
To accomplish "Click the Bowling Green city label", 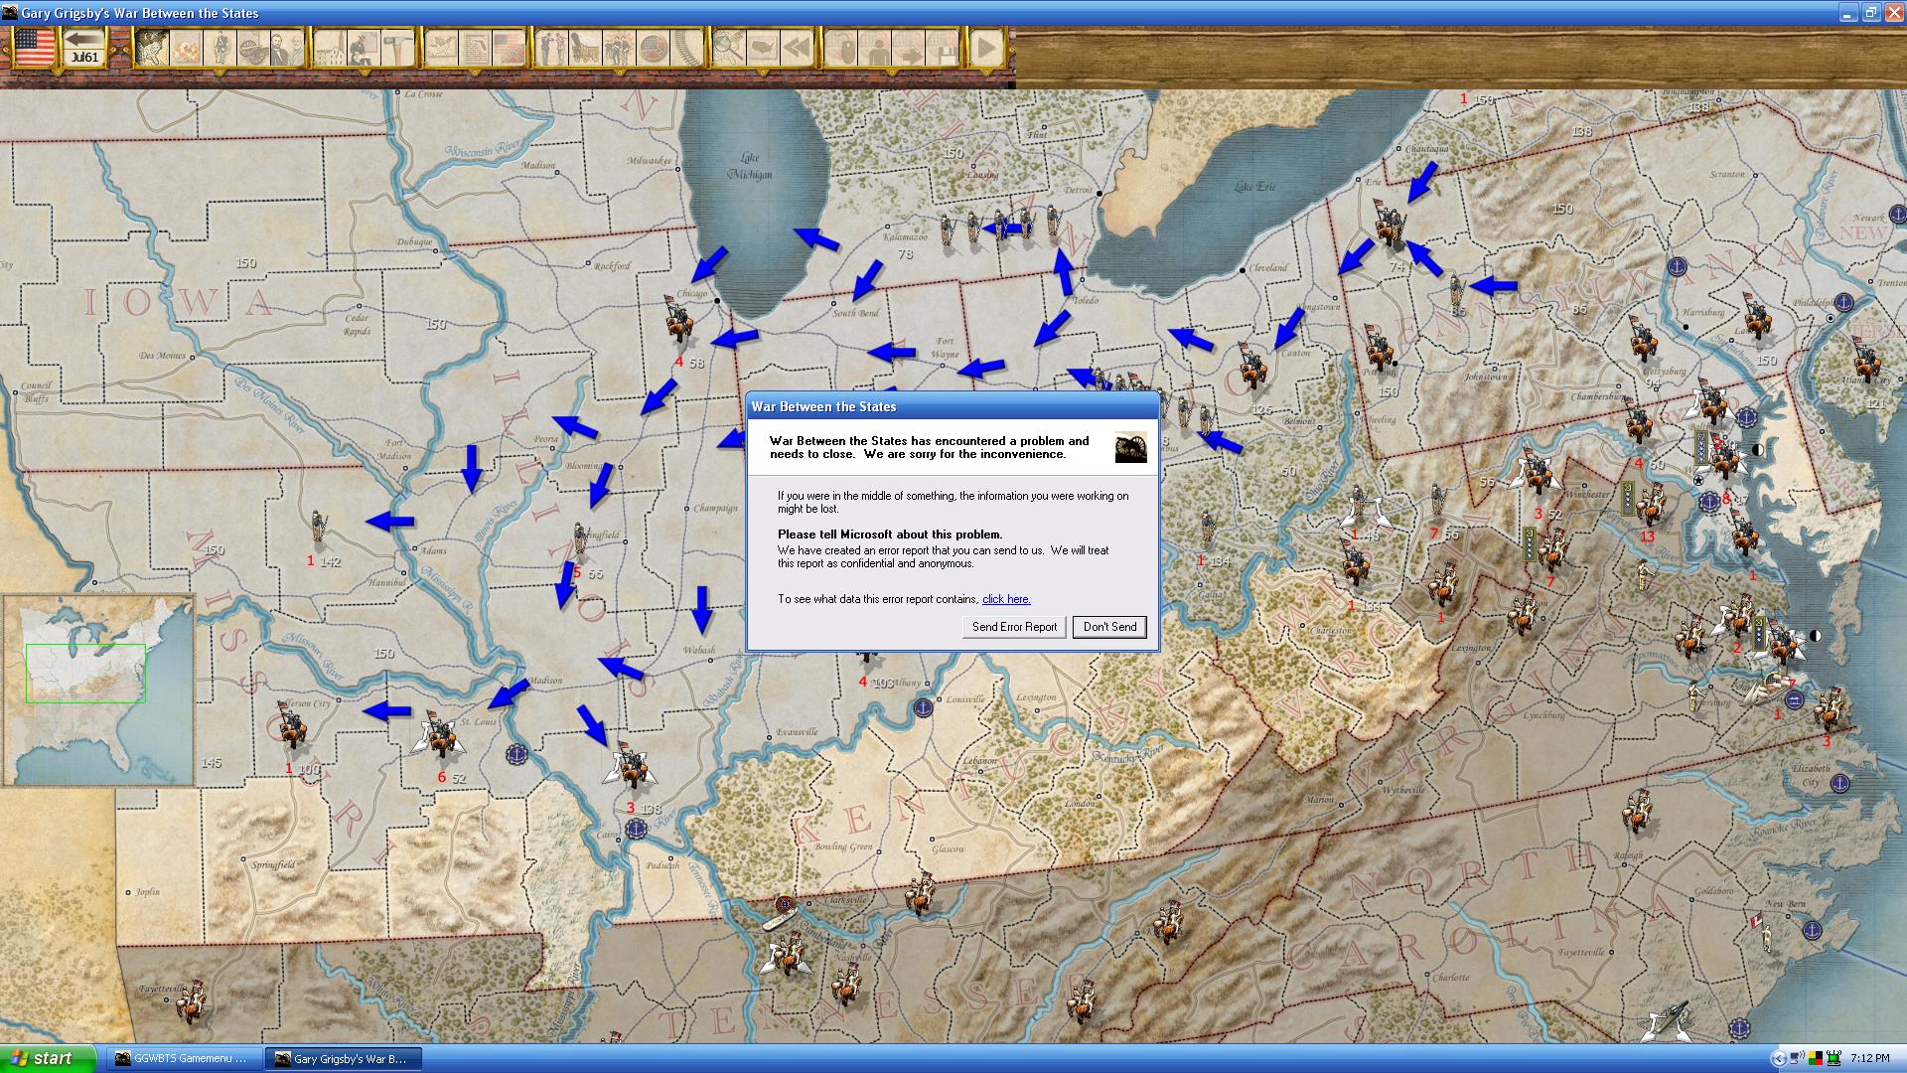I will [844, 846].
